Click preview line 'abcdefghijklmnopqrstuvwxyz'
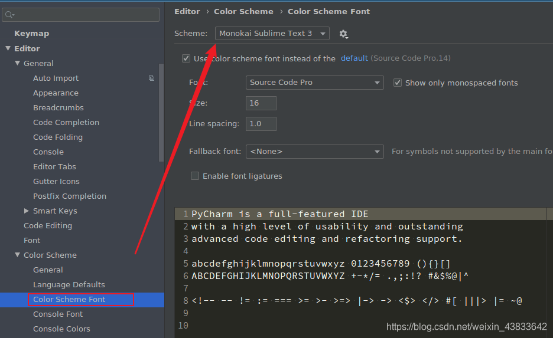Image resolution: width=553 pixels, height=338 pixels. tap(268, 263)
